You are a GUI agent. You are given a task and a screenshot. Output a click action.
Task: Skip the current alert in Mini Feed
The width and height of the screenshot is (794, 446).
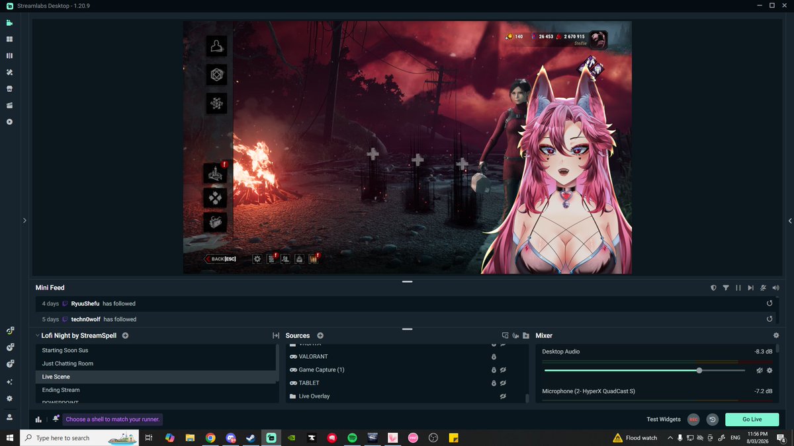click(x=750, y=288)
